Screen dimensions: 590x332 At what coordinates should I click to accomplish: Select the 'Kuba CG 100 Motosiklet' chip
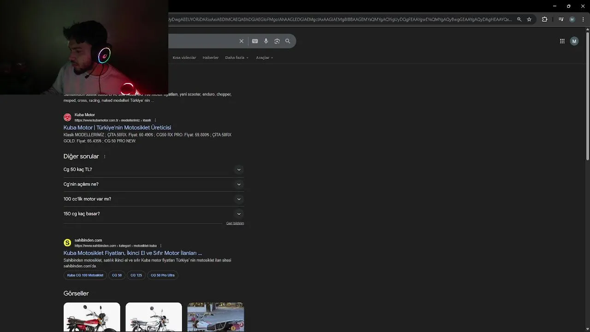click(x=85, y=275)
